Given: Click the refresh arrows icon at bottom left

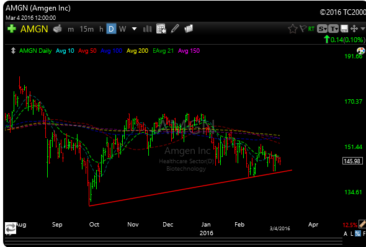Looking at the screenshot, I should click(11, 228).
